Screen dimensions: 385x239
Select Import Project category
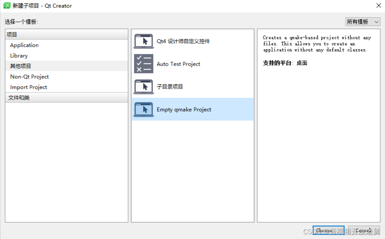click(x=28, y=87)
